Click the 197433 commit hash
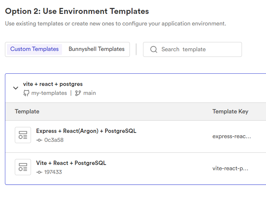This screenshot has width=266, height=199. pos(53,172)
